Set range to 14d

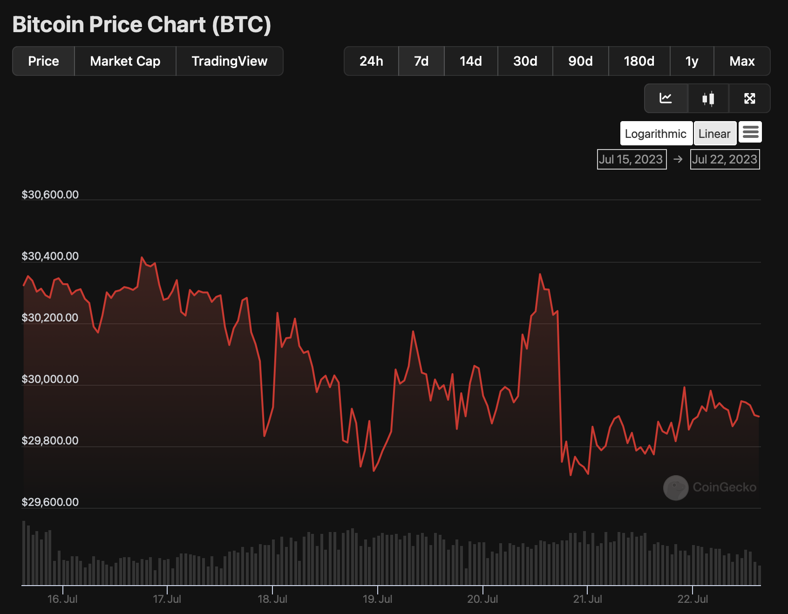point(471,61)
